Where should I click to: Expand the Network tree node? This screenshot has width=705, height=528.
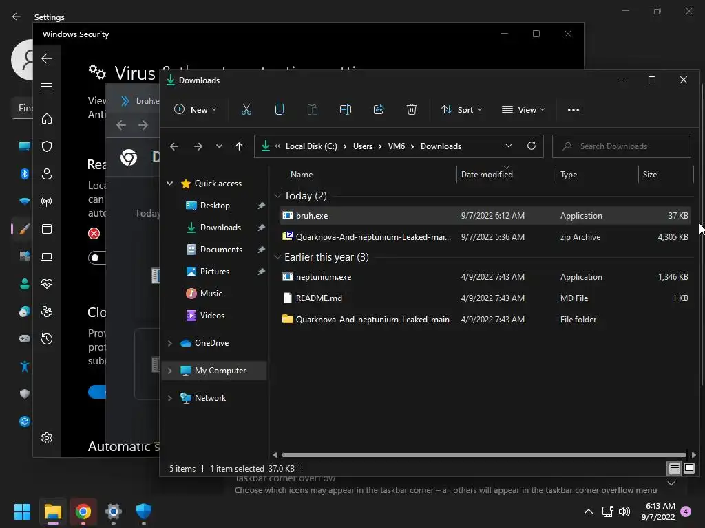(170, 398)
